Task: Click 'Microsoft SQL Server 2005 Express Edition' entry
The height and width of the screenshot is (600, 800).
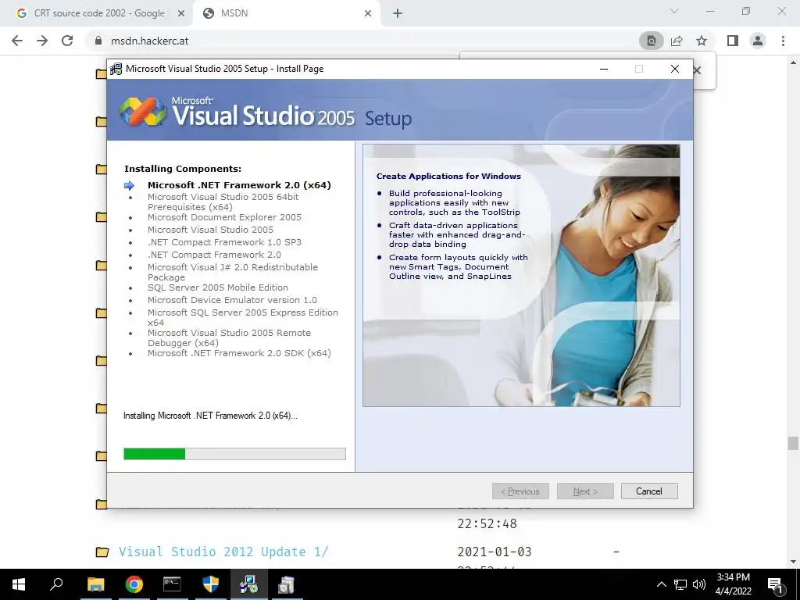Action: click(243, 317)
